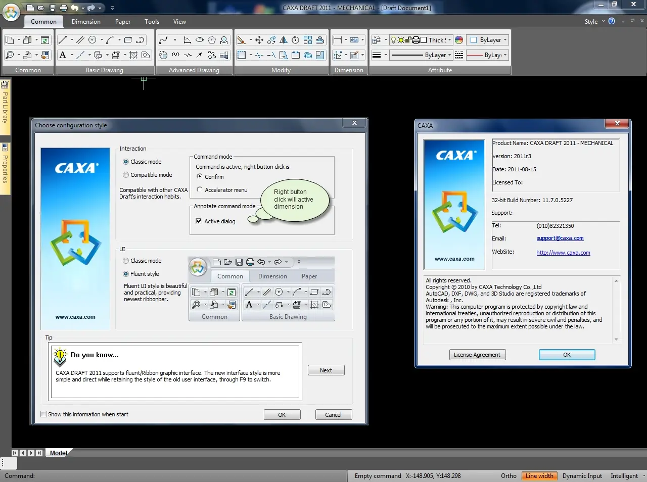The height and width of the screenshot is (482, 647).
Task: Select the Erase tool in Modify panel
Action: pos(242,40)
